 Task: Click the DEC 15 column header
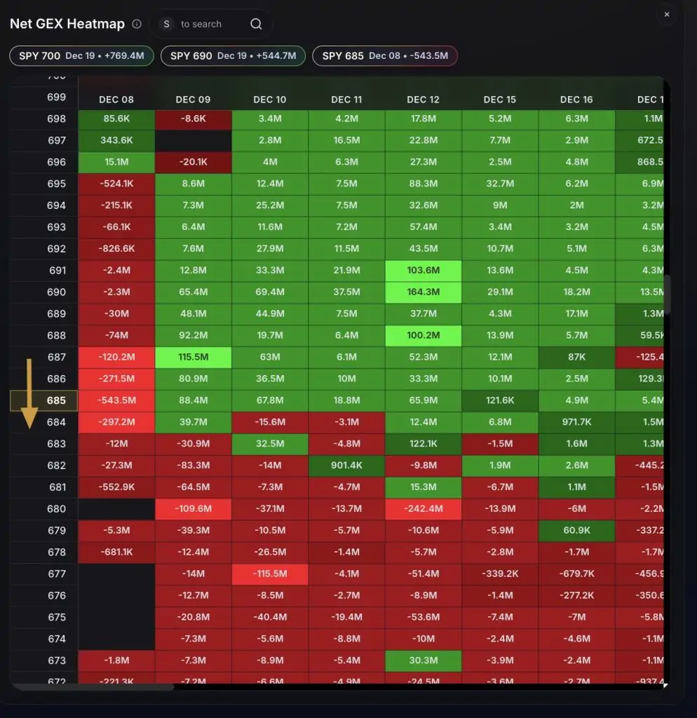point(500,100)
